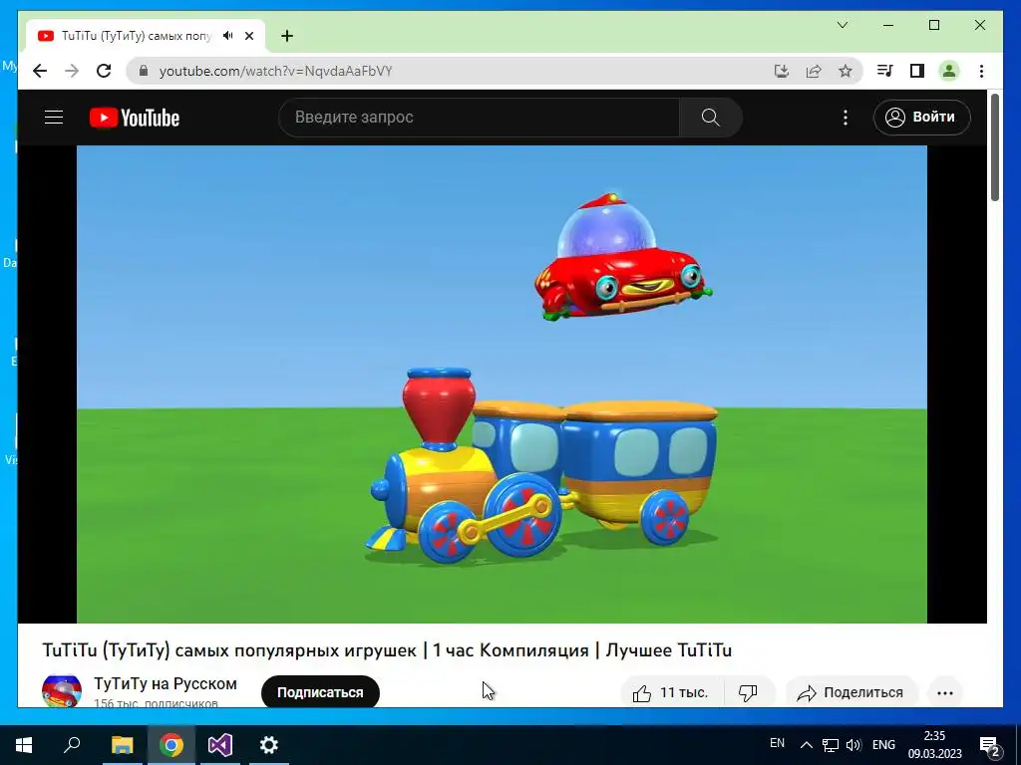
Task: Show hidden tray icons chevron
Action: point(806,745)
